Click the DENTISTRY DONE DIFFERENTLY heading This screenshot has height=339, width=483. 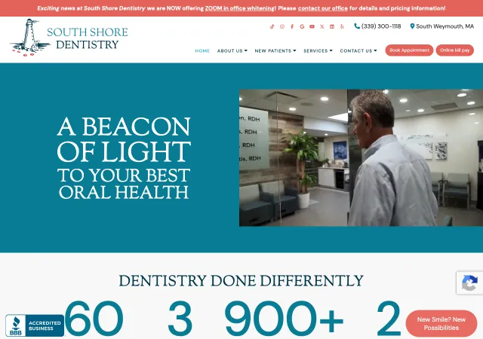pos(241,280)
